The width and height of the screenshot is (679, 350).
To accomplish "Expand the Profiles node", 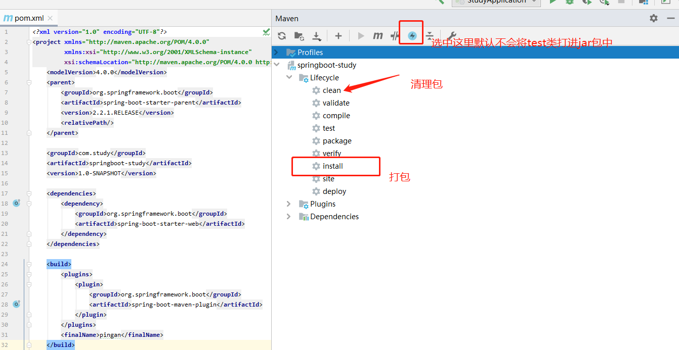I will click(x=276, y=52).
